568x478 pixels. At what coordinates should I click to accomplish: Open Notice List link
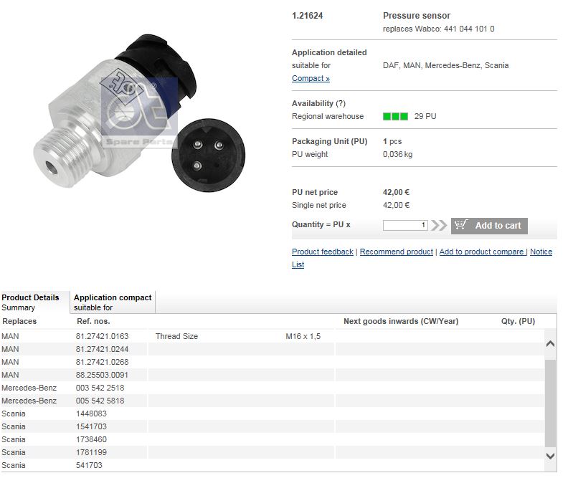541,252
